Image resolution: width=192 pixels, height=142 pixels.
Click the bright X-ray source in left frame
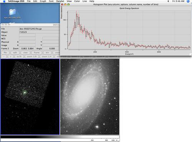[25, 92]
